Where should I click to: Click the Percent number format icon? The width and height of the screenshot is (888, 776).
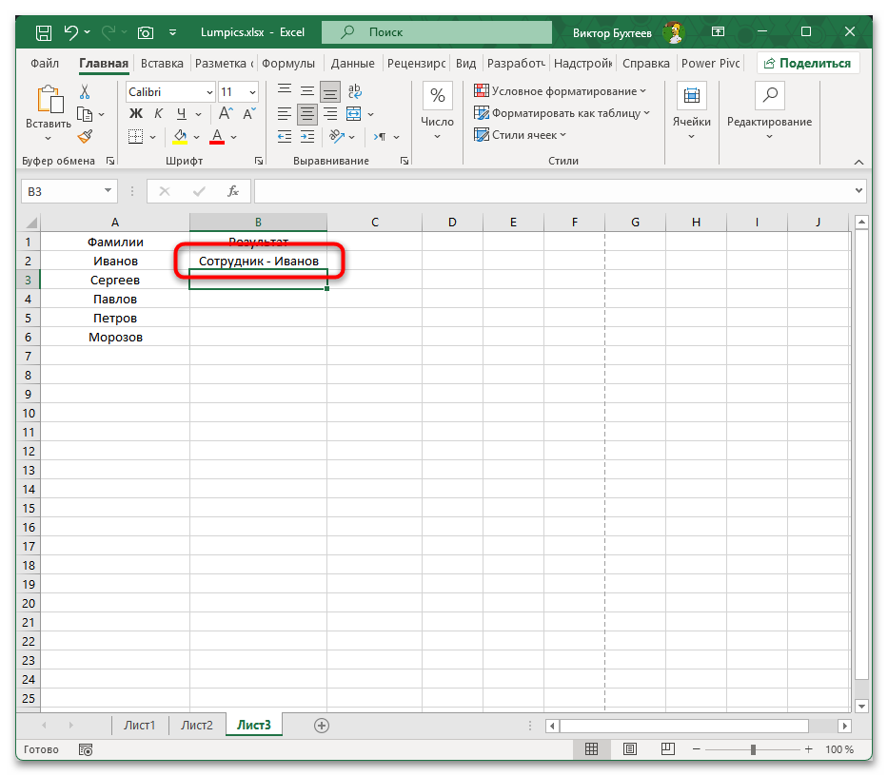point(437,95)
